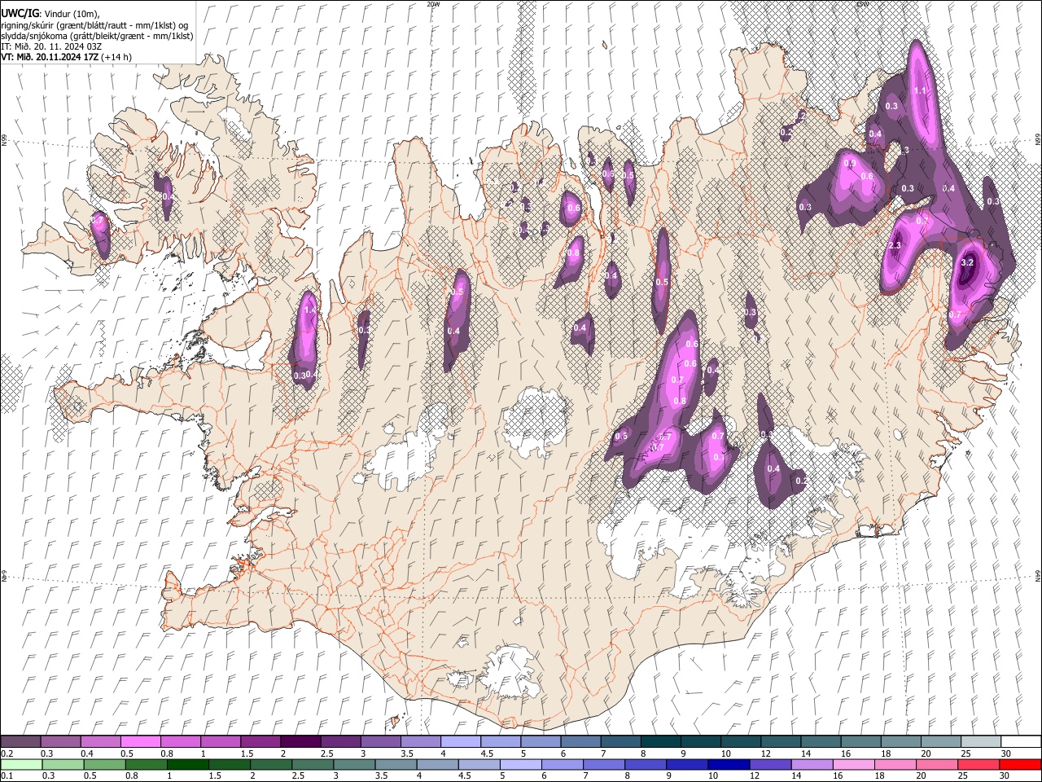Click the pale grey snow swatch between 25 and 30

979,741
